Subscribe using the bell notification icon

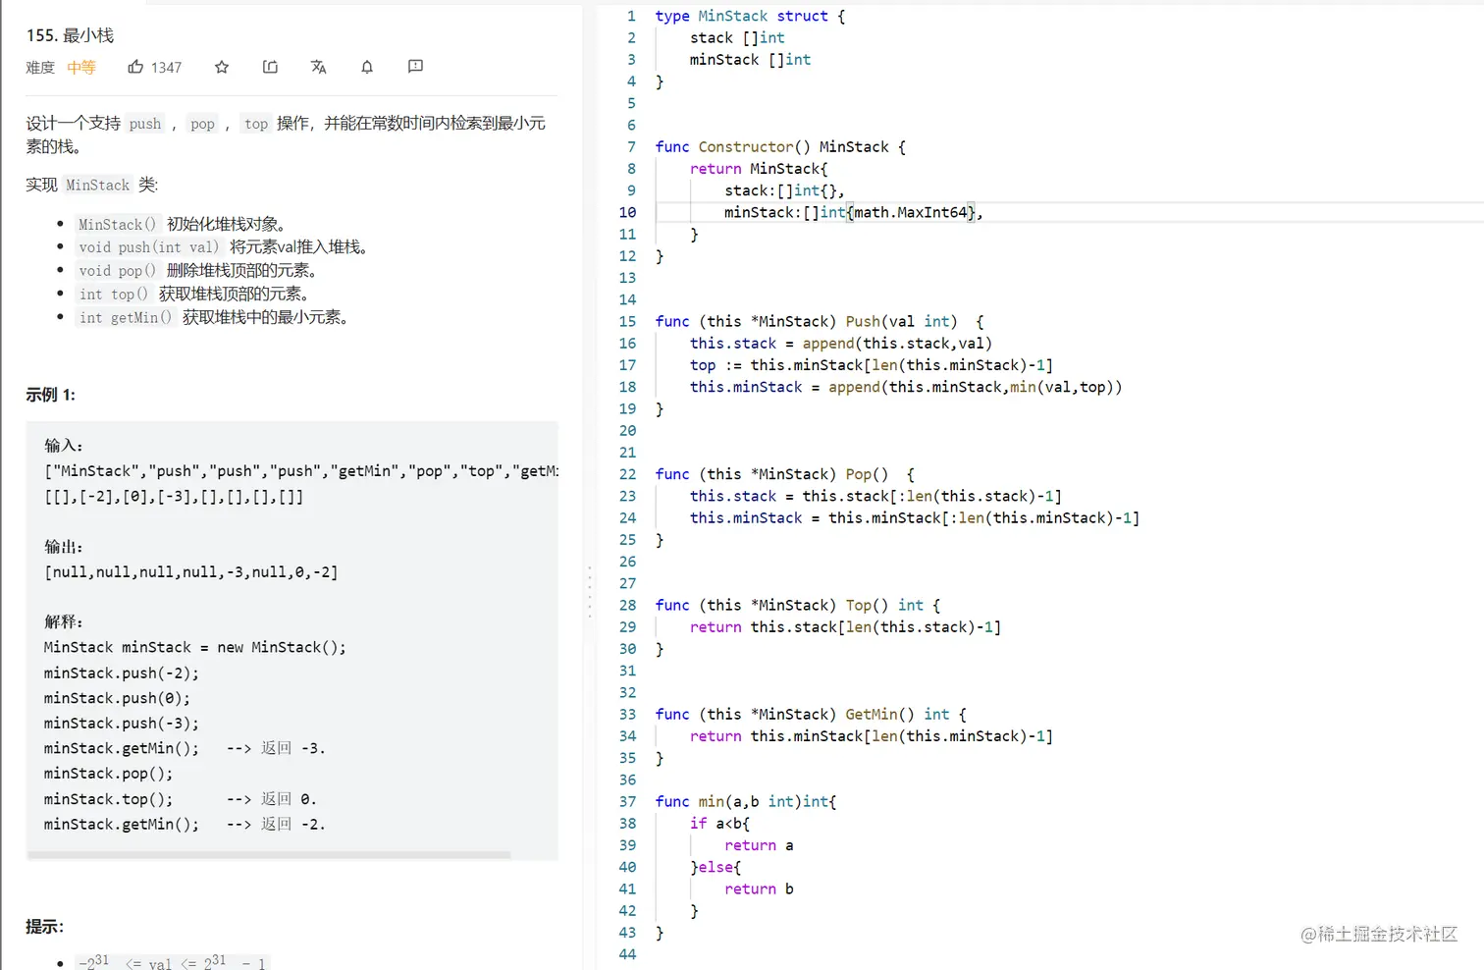[367, 67]
